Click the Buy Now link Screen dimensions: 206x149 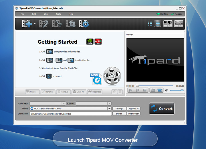[x=162, y=14]
